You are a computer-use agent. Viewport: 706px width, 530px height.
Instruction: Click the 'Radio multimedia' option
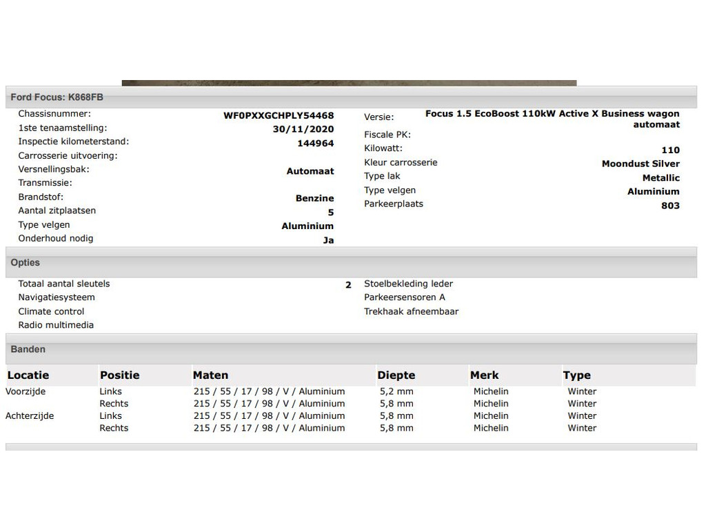coord(56,325)
